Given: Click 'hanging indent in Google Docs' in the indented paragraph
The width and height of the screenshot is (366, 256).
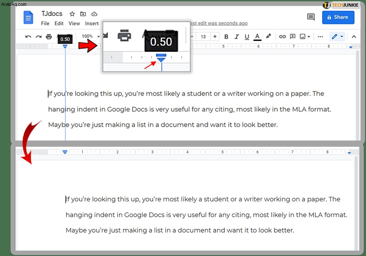Looking at the screenshot, I should pyautogui.click(x=115, y=215).
